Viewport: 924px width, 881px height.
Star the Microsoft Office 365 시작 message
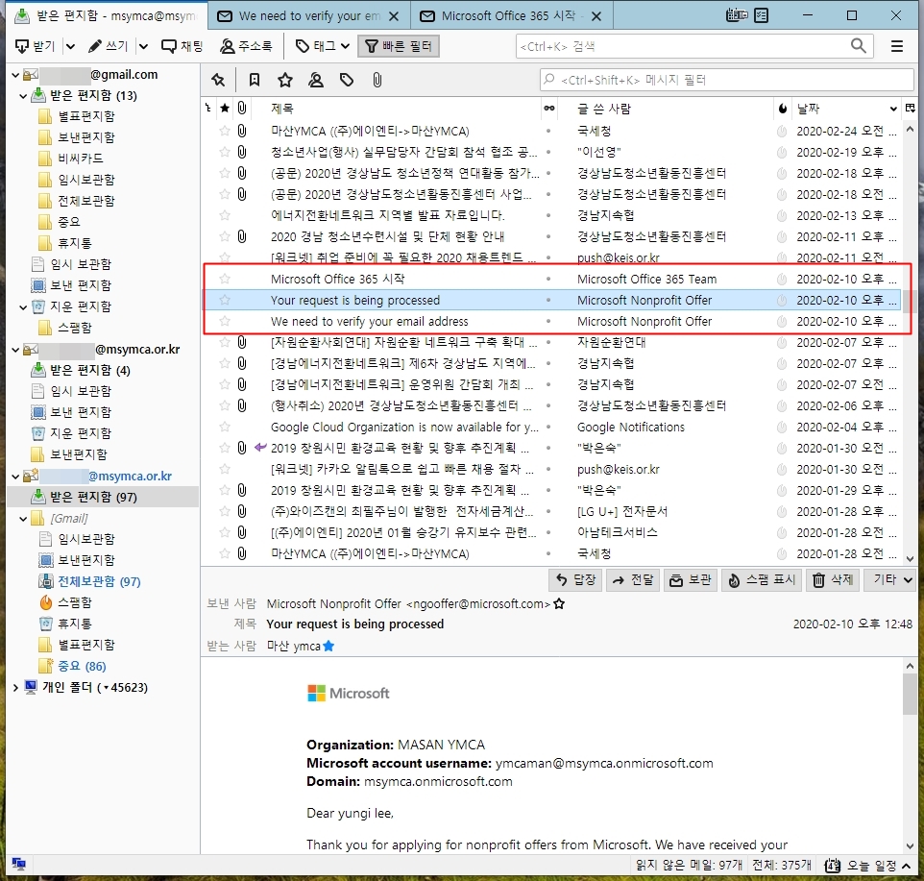point(225,279)
